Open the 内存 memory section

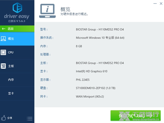[11, 80]
